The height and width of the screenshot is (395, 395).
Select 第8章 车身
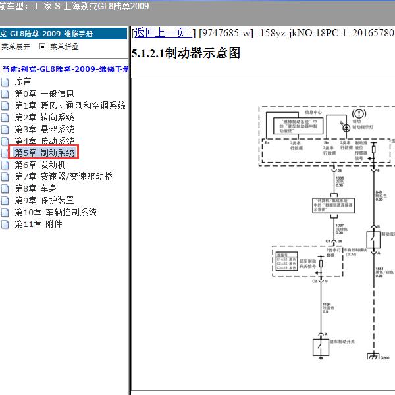(36, 188)
